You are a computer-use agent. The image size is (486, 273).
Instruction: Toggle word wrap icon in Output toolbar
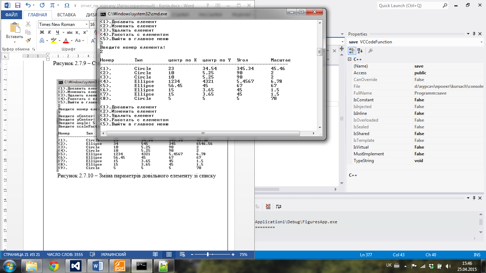pyautogui.click(x=279, y=206)
